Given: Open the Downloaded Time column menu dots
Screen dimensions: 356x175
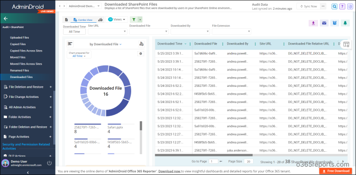Looking at the screenshot, I should pos(190,44).
